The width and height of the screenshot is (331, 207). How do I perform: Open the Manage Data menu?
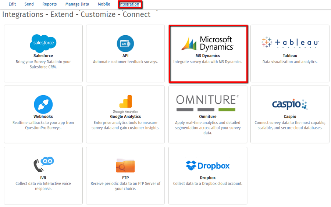click(77, 4)
